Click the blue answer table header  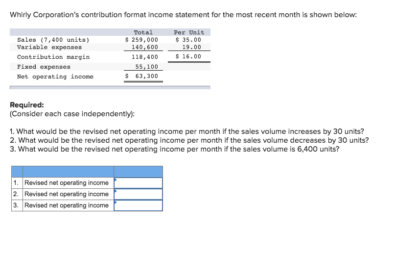pos(87,172)
